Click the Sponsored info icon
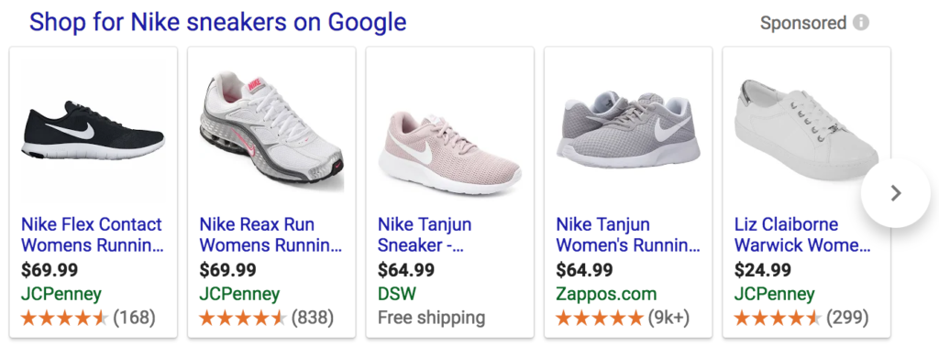Screen dimensions: 939x357 860,23
